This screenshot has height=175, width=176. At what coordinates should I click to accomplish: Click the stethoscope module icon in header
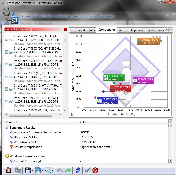11,16
